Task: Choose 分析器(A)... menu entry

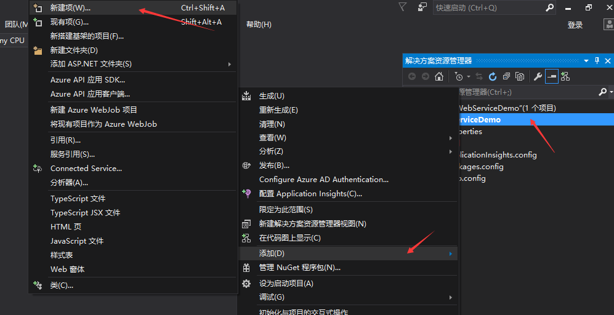Action: (133, 182)
